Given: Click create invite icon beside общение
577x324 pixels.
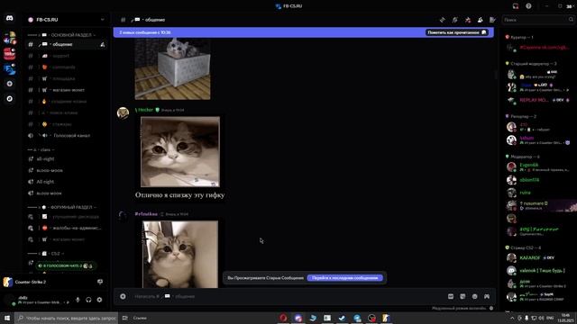Looking at the screenshot, I should tap(103, 44).
